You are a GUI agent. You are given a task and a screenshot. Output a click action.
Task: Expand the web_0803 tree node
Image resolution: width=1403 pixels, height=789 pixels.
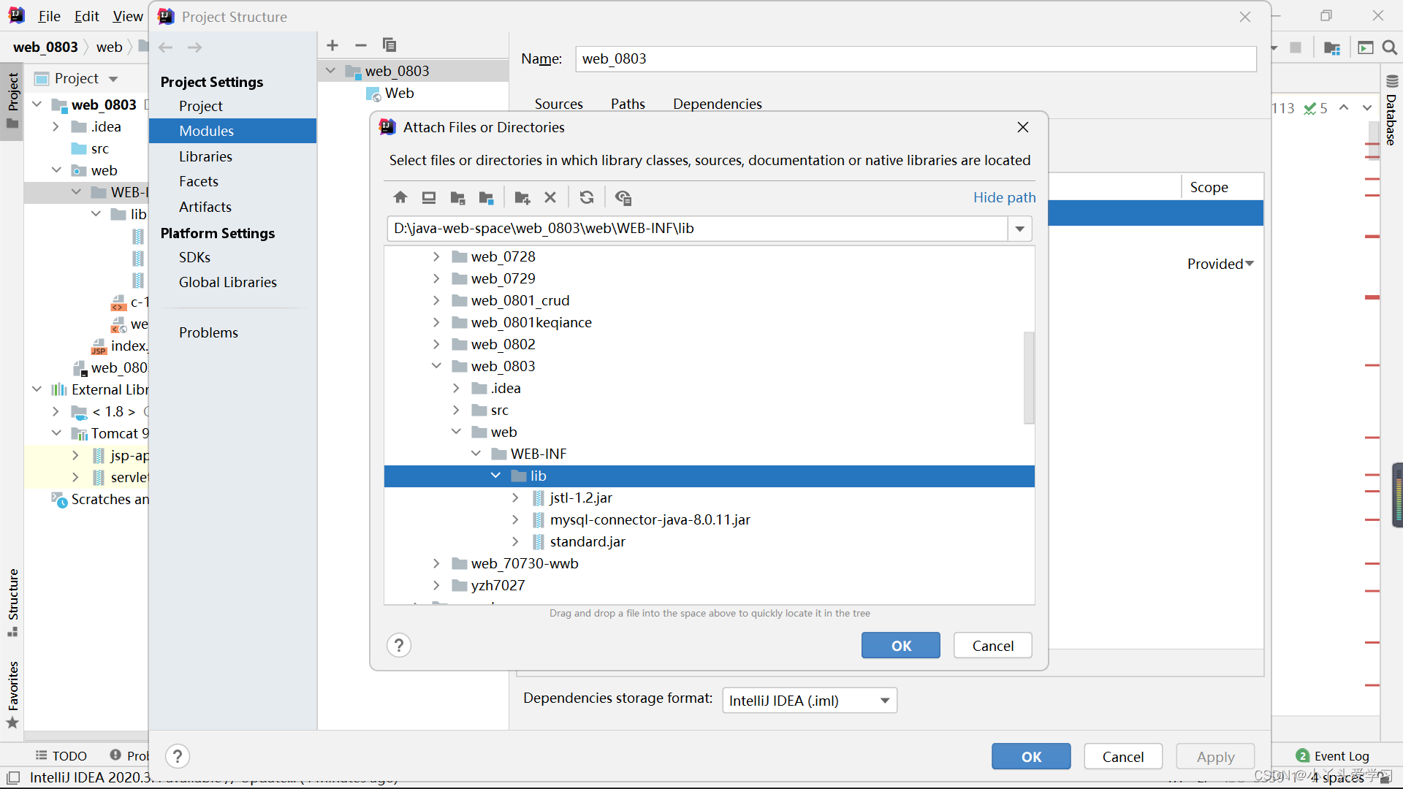click(x=436, y=365)
